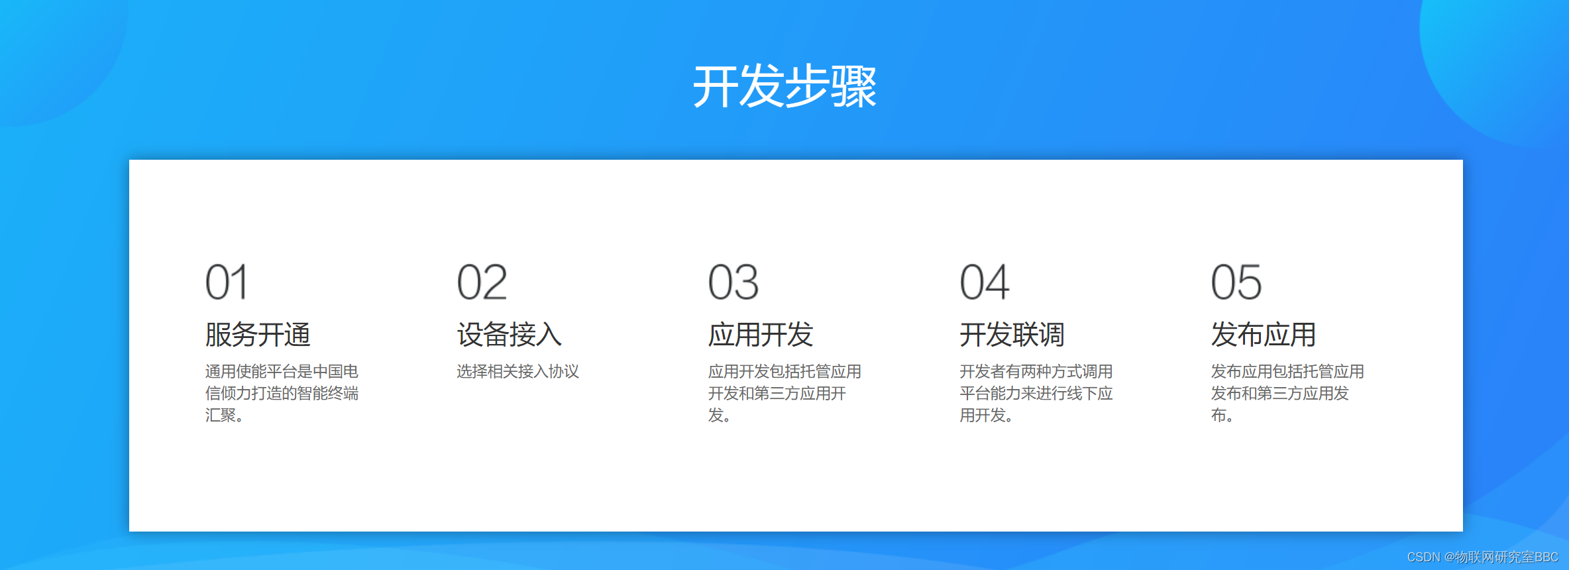This screenshot has height=570, width=1569.
Task: Click the step number 03
Action: (733, 282)
